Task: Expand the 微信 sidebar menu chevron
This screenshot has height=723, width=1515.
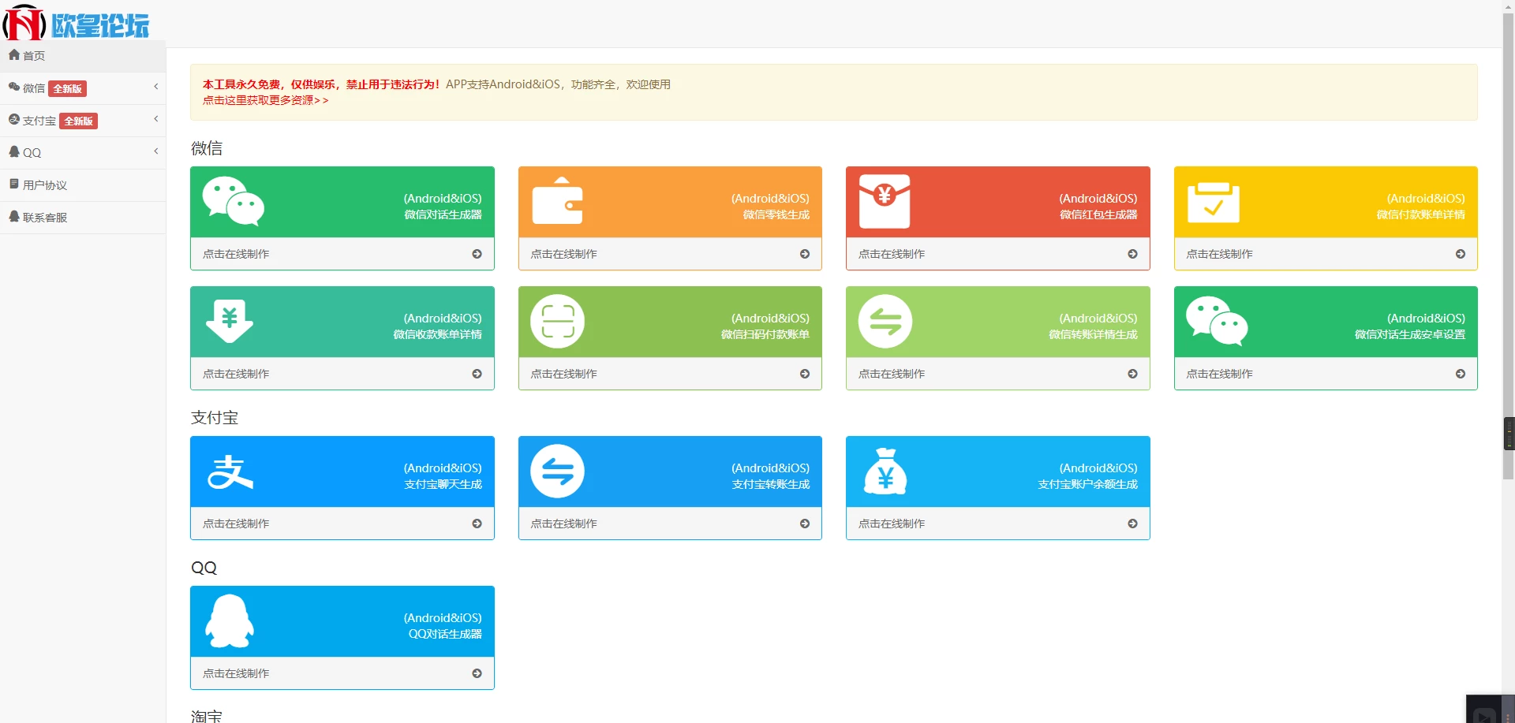Action: [155, 87]
